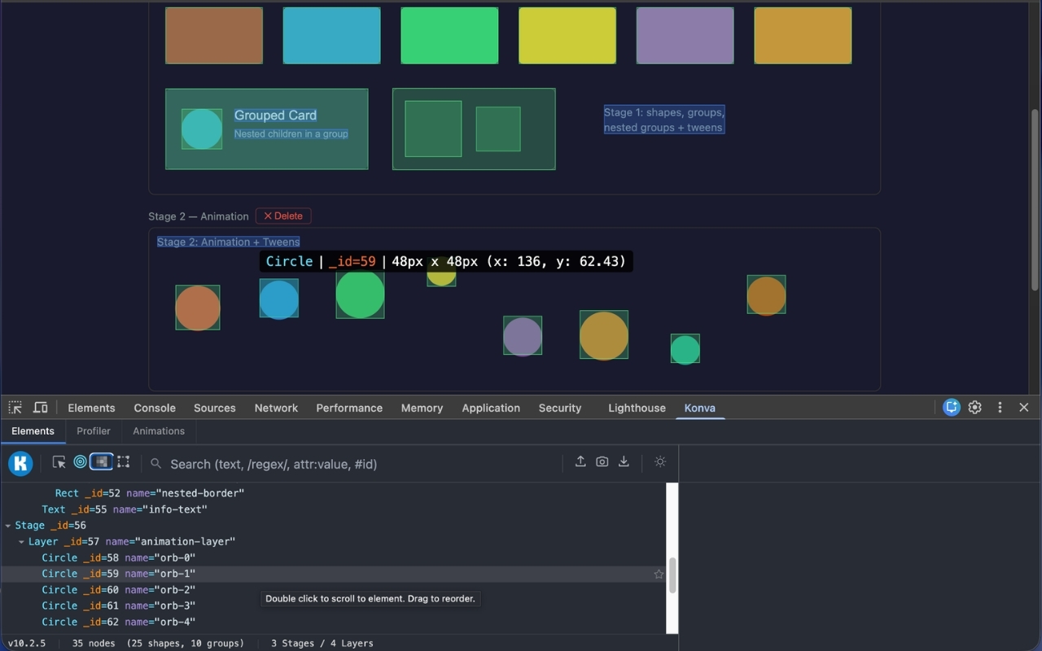Select the Circle orb-0 tree row
This screenshot has width=1042, height=651.
(x=334, y=557)
